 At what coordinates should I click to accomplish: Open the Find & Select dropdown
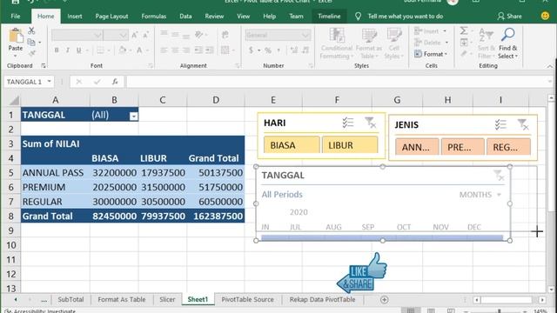click(508, 52)
